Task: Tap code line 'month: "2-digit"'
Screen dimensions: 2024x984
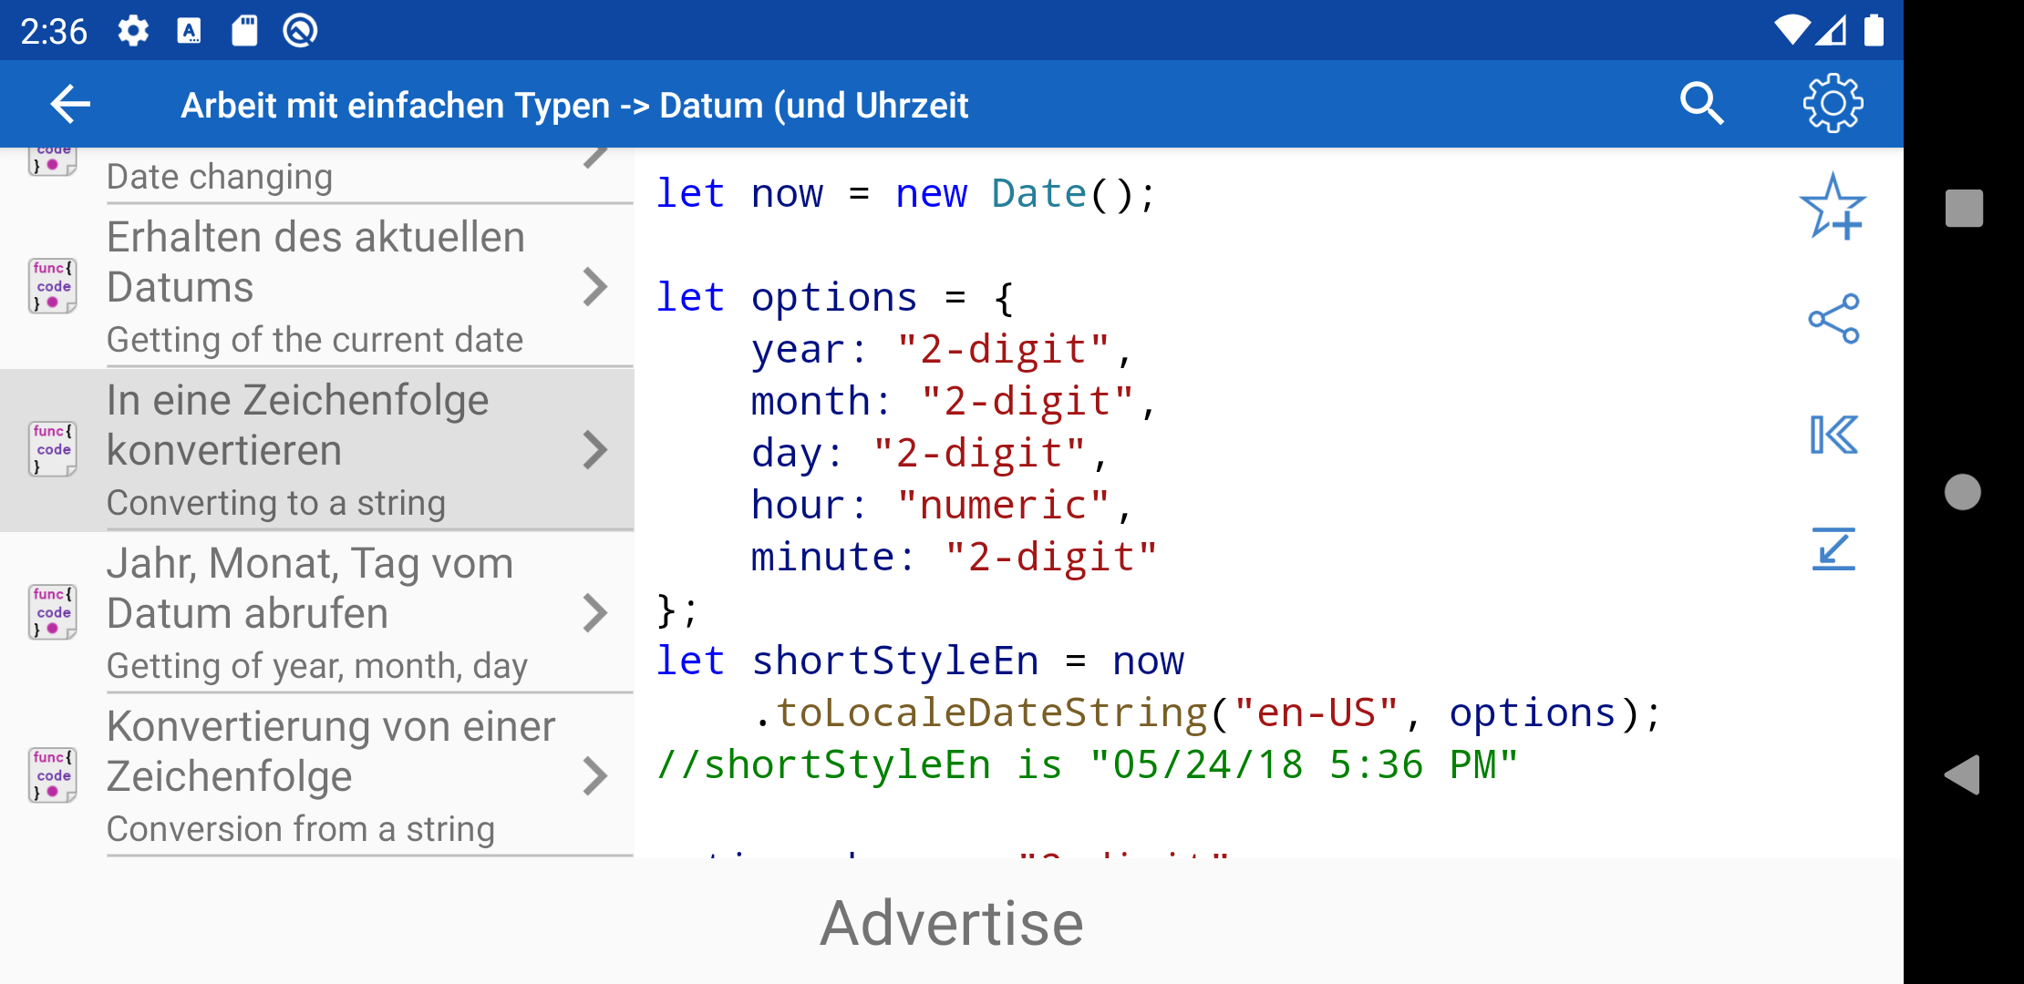Action: [x=953, y=402]
